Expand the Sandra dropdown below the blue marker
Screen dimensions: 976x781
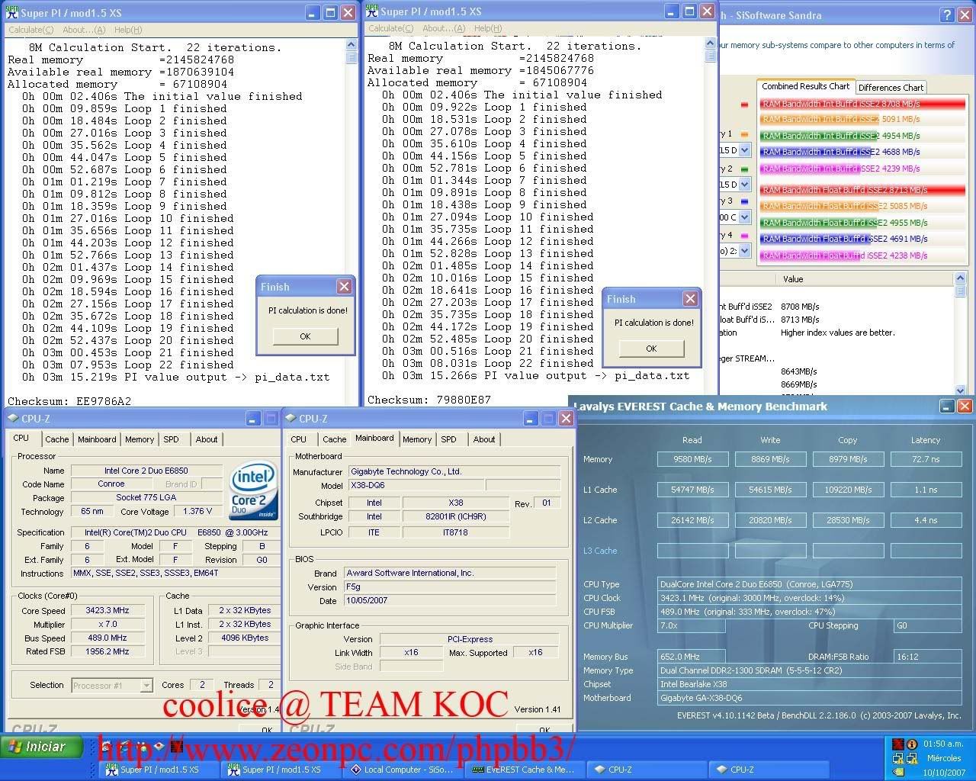(744, 217)
